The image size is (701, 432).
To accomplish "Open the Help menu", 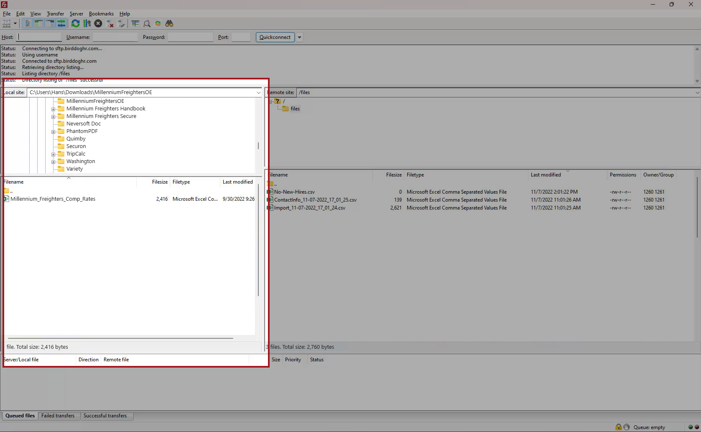I will tap(125, 14).
